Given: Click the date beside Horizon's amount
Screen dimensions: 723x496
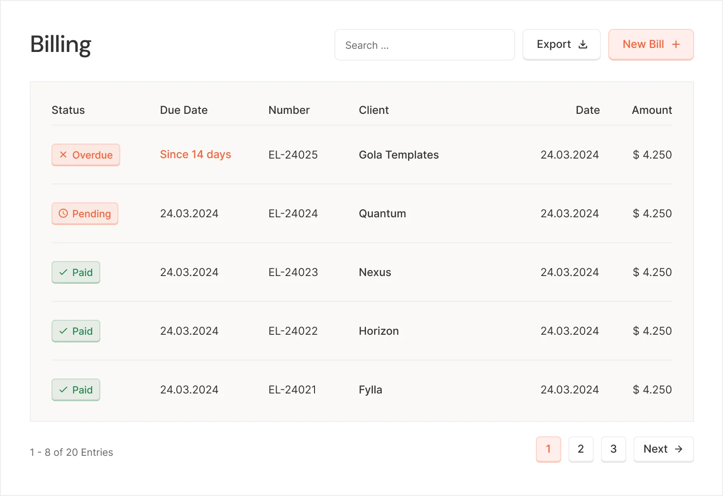Looking at the screenshot, I should click(570, 331).
